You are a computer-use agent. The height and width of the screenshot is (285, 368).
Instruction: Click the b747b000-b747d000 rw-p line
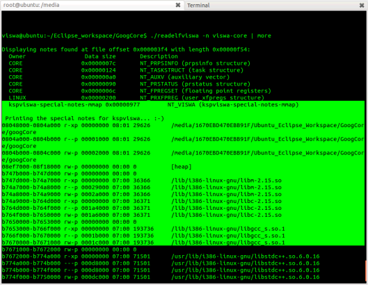[69, 174]
